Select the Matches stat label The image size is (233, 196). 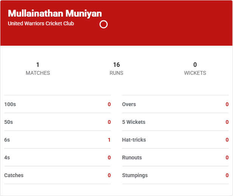pos(38,73)
